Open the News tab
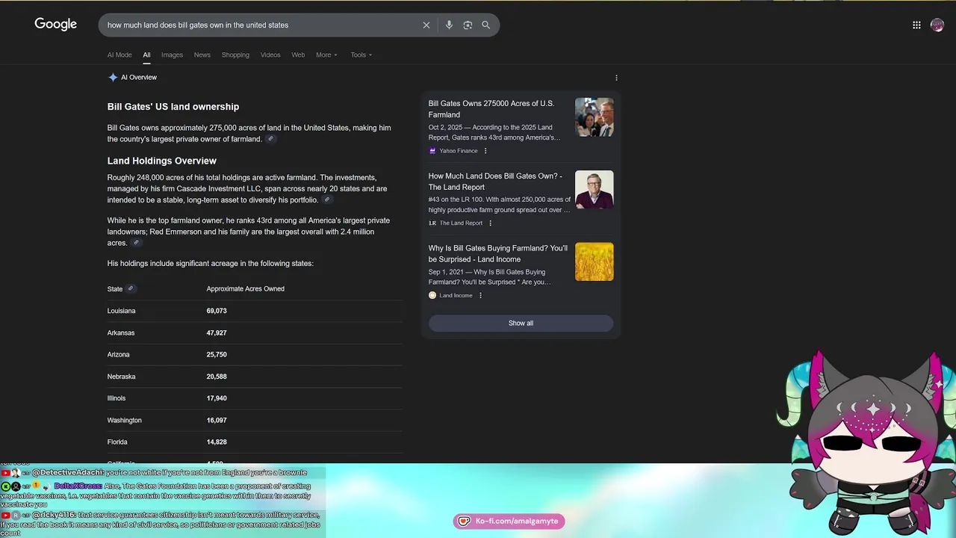 point(202,55)
